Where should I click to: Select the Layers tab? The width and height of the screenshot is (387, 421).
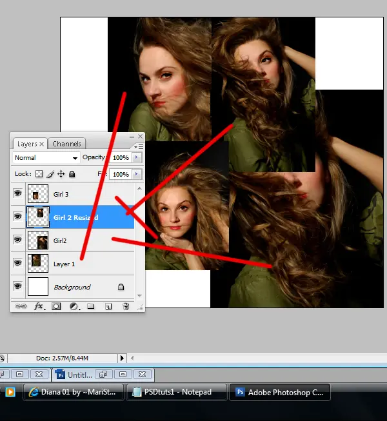point(27,144)
